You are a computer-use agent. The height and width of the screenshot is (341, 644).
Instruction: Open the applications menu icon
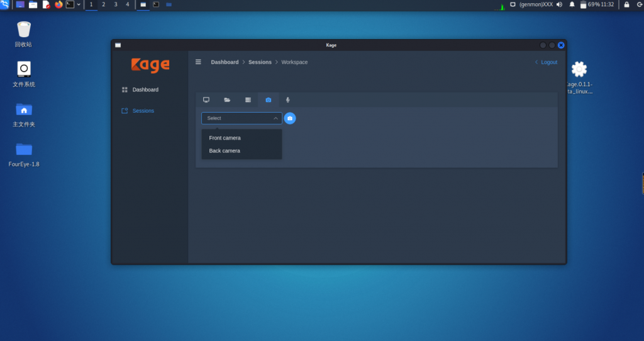(4, 4)
